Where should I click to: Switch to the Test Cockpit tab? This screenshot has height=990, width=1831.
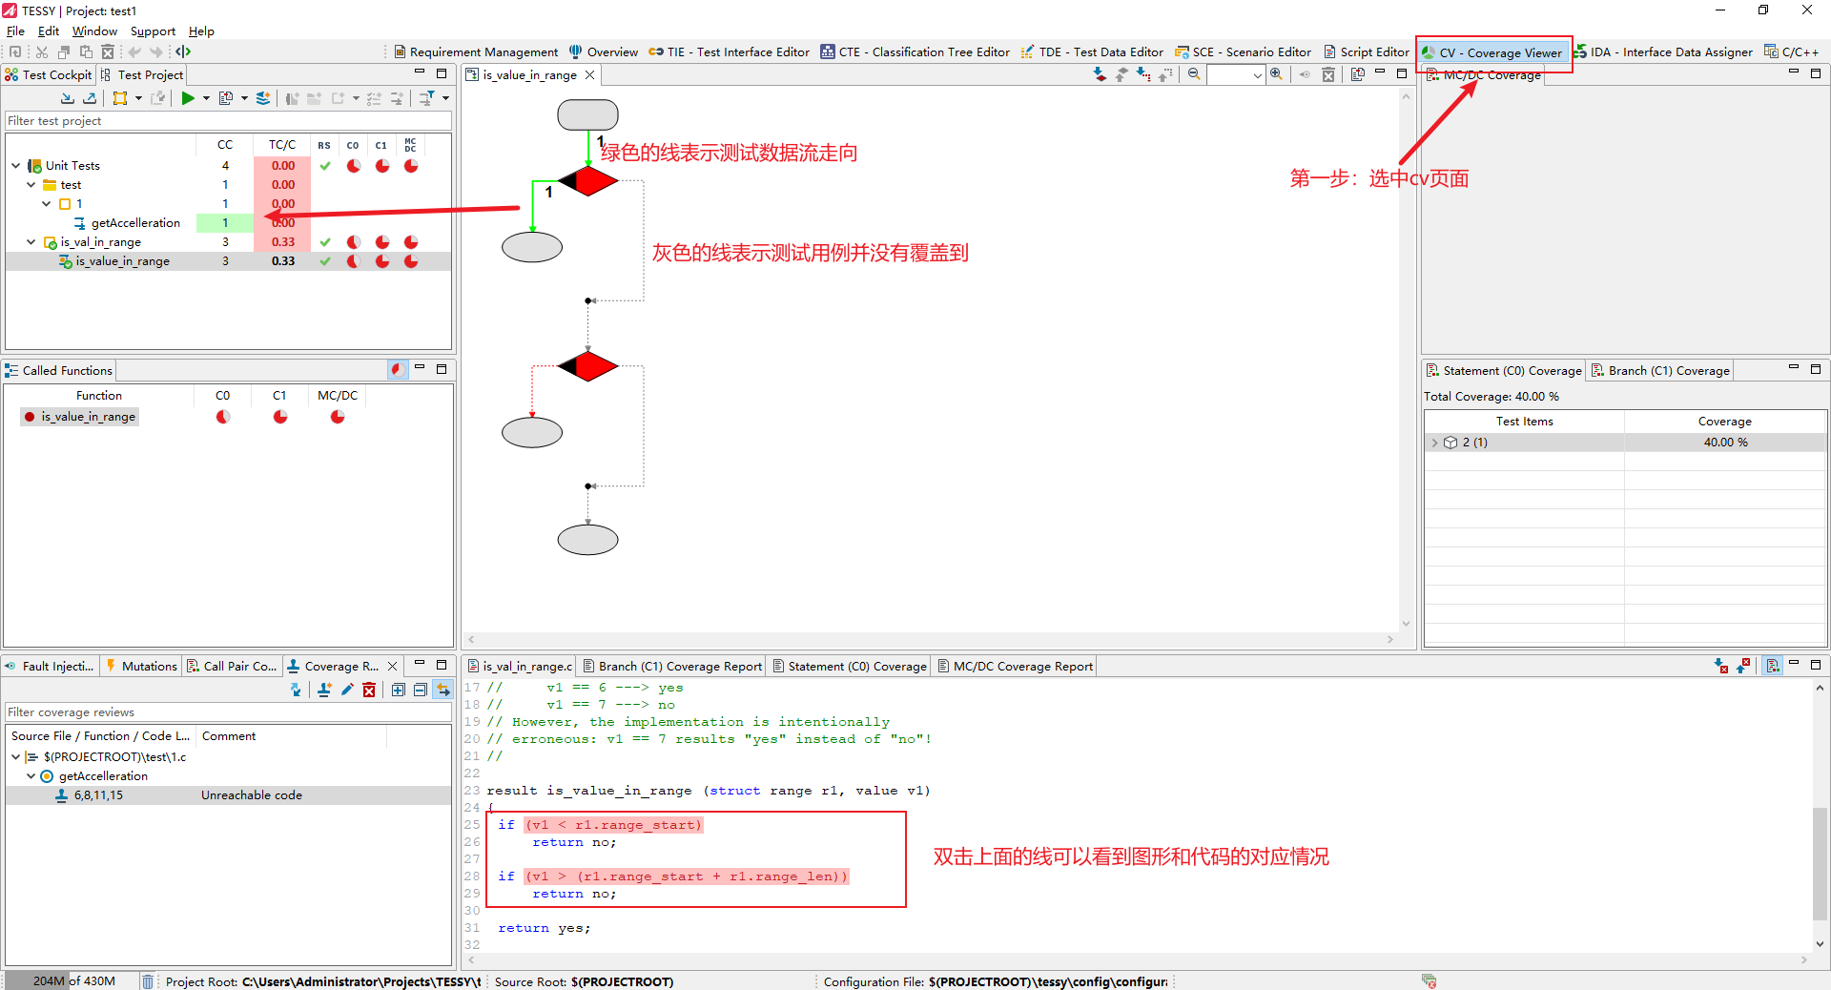point(49,74)
